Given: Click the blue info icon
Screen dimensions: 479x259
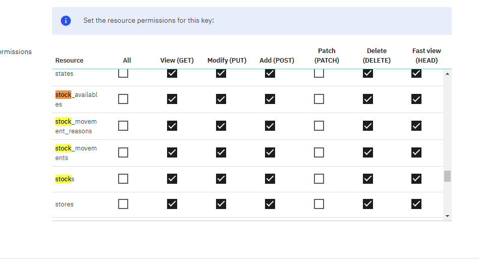Looking at the screenshot, I should click(66, 21).
